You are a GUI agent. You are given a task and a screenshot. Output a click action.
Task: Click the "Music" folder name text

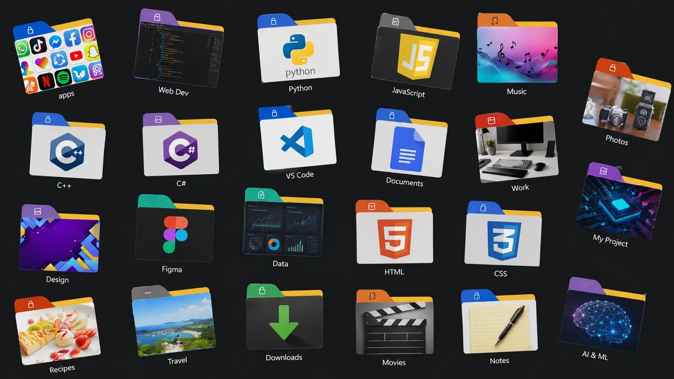click(x=516, y=92)
